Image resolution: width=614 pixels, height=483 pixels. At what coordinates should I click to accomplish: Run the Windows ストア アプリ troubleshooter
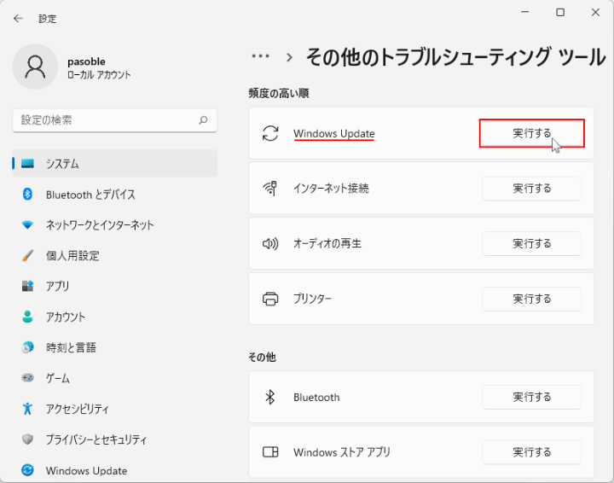tap(531, 452)
